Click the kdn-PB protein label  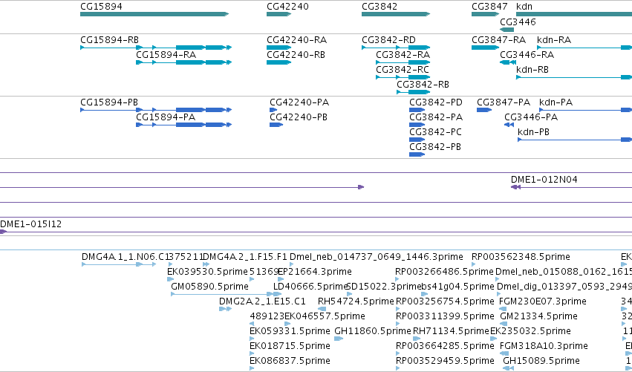point(533,132)
